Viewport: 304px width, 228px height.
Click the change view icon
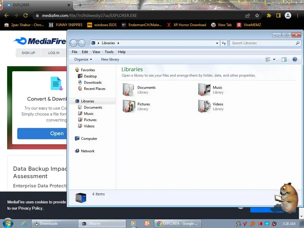pos(268,59)
